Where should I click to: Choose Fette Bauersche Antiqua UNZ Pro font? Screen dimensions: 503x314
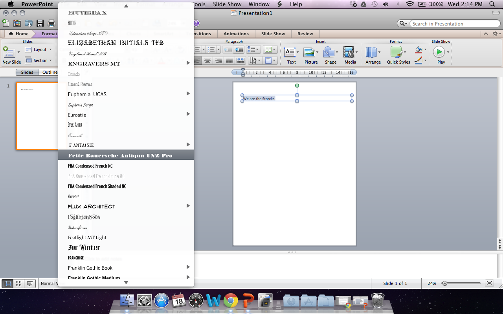(x=126, y=155)
